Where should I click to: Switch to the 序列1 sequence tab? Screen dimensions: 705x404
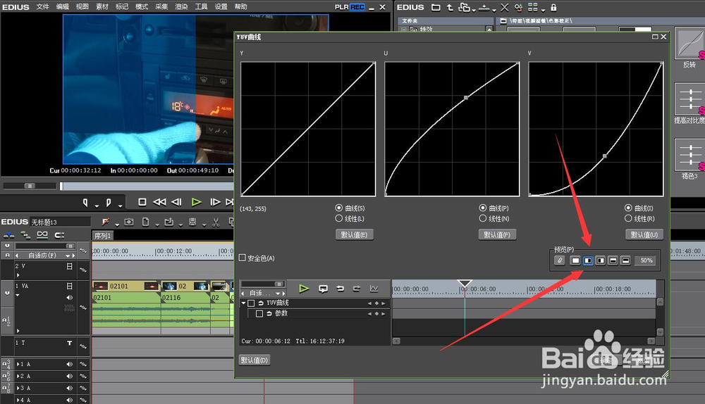(x=102, y=235)
